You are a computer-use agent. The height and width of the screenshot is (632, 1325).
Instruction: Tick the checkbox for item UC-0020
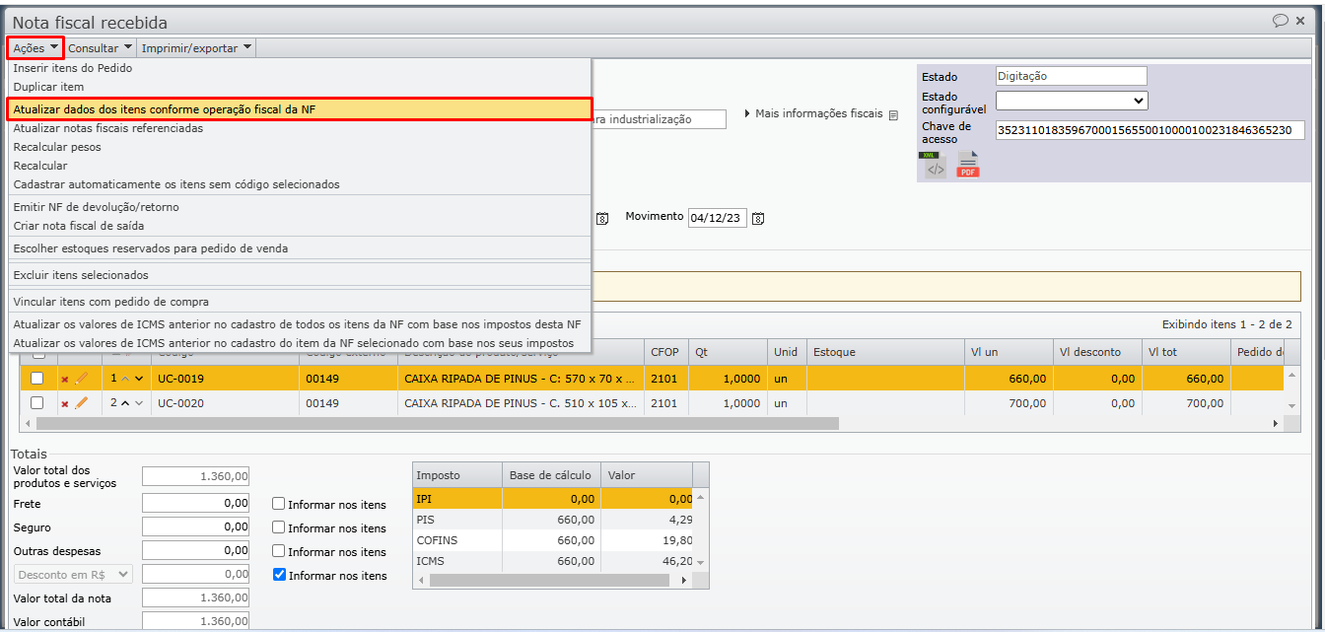click(x=37, y=402)
